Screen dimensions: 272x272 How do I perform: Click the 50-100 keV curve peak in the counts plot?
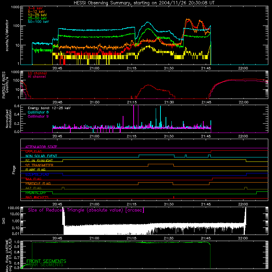click(x=148, y=22)
